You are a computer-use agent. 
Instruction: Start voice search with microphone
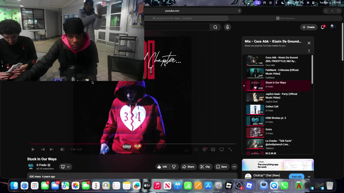[x=227, y=27]
